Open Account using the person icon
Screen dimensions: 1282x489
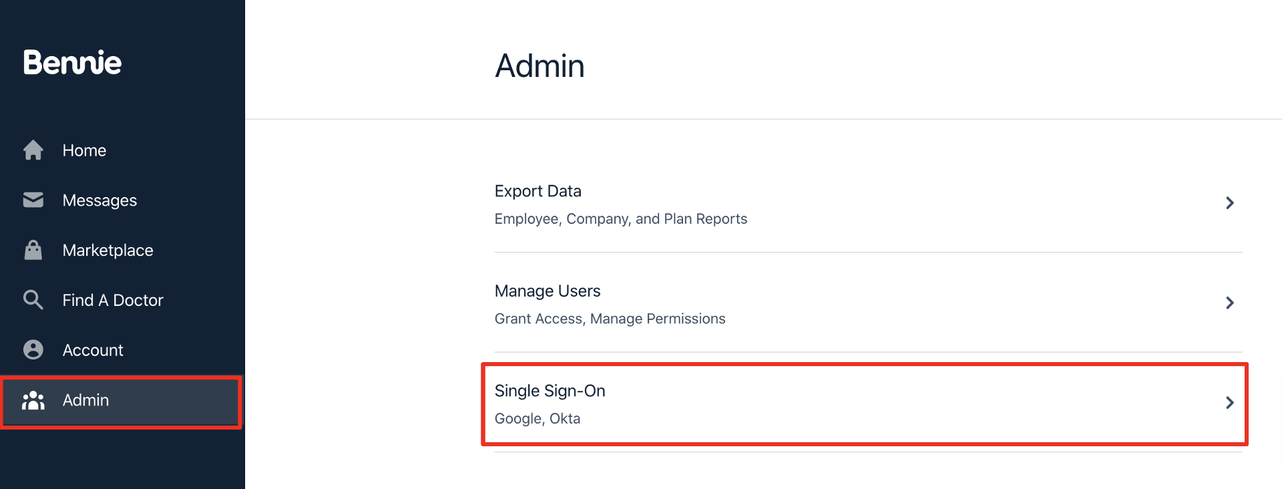[33, 349]
